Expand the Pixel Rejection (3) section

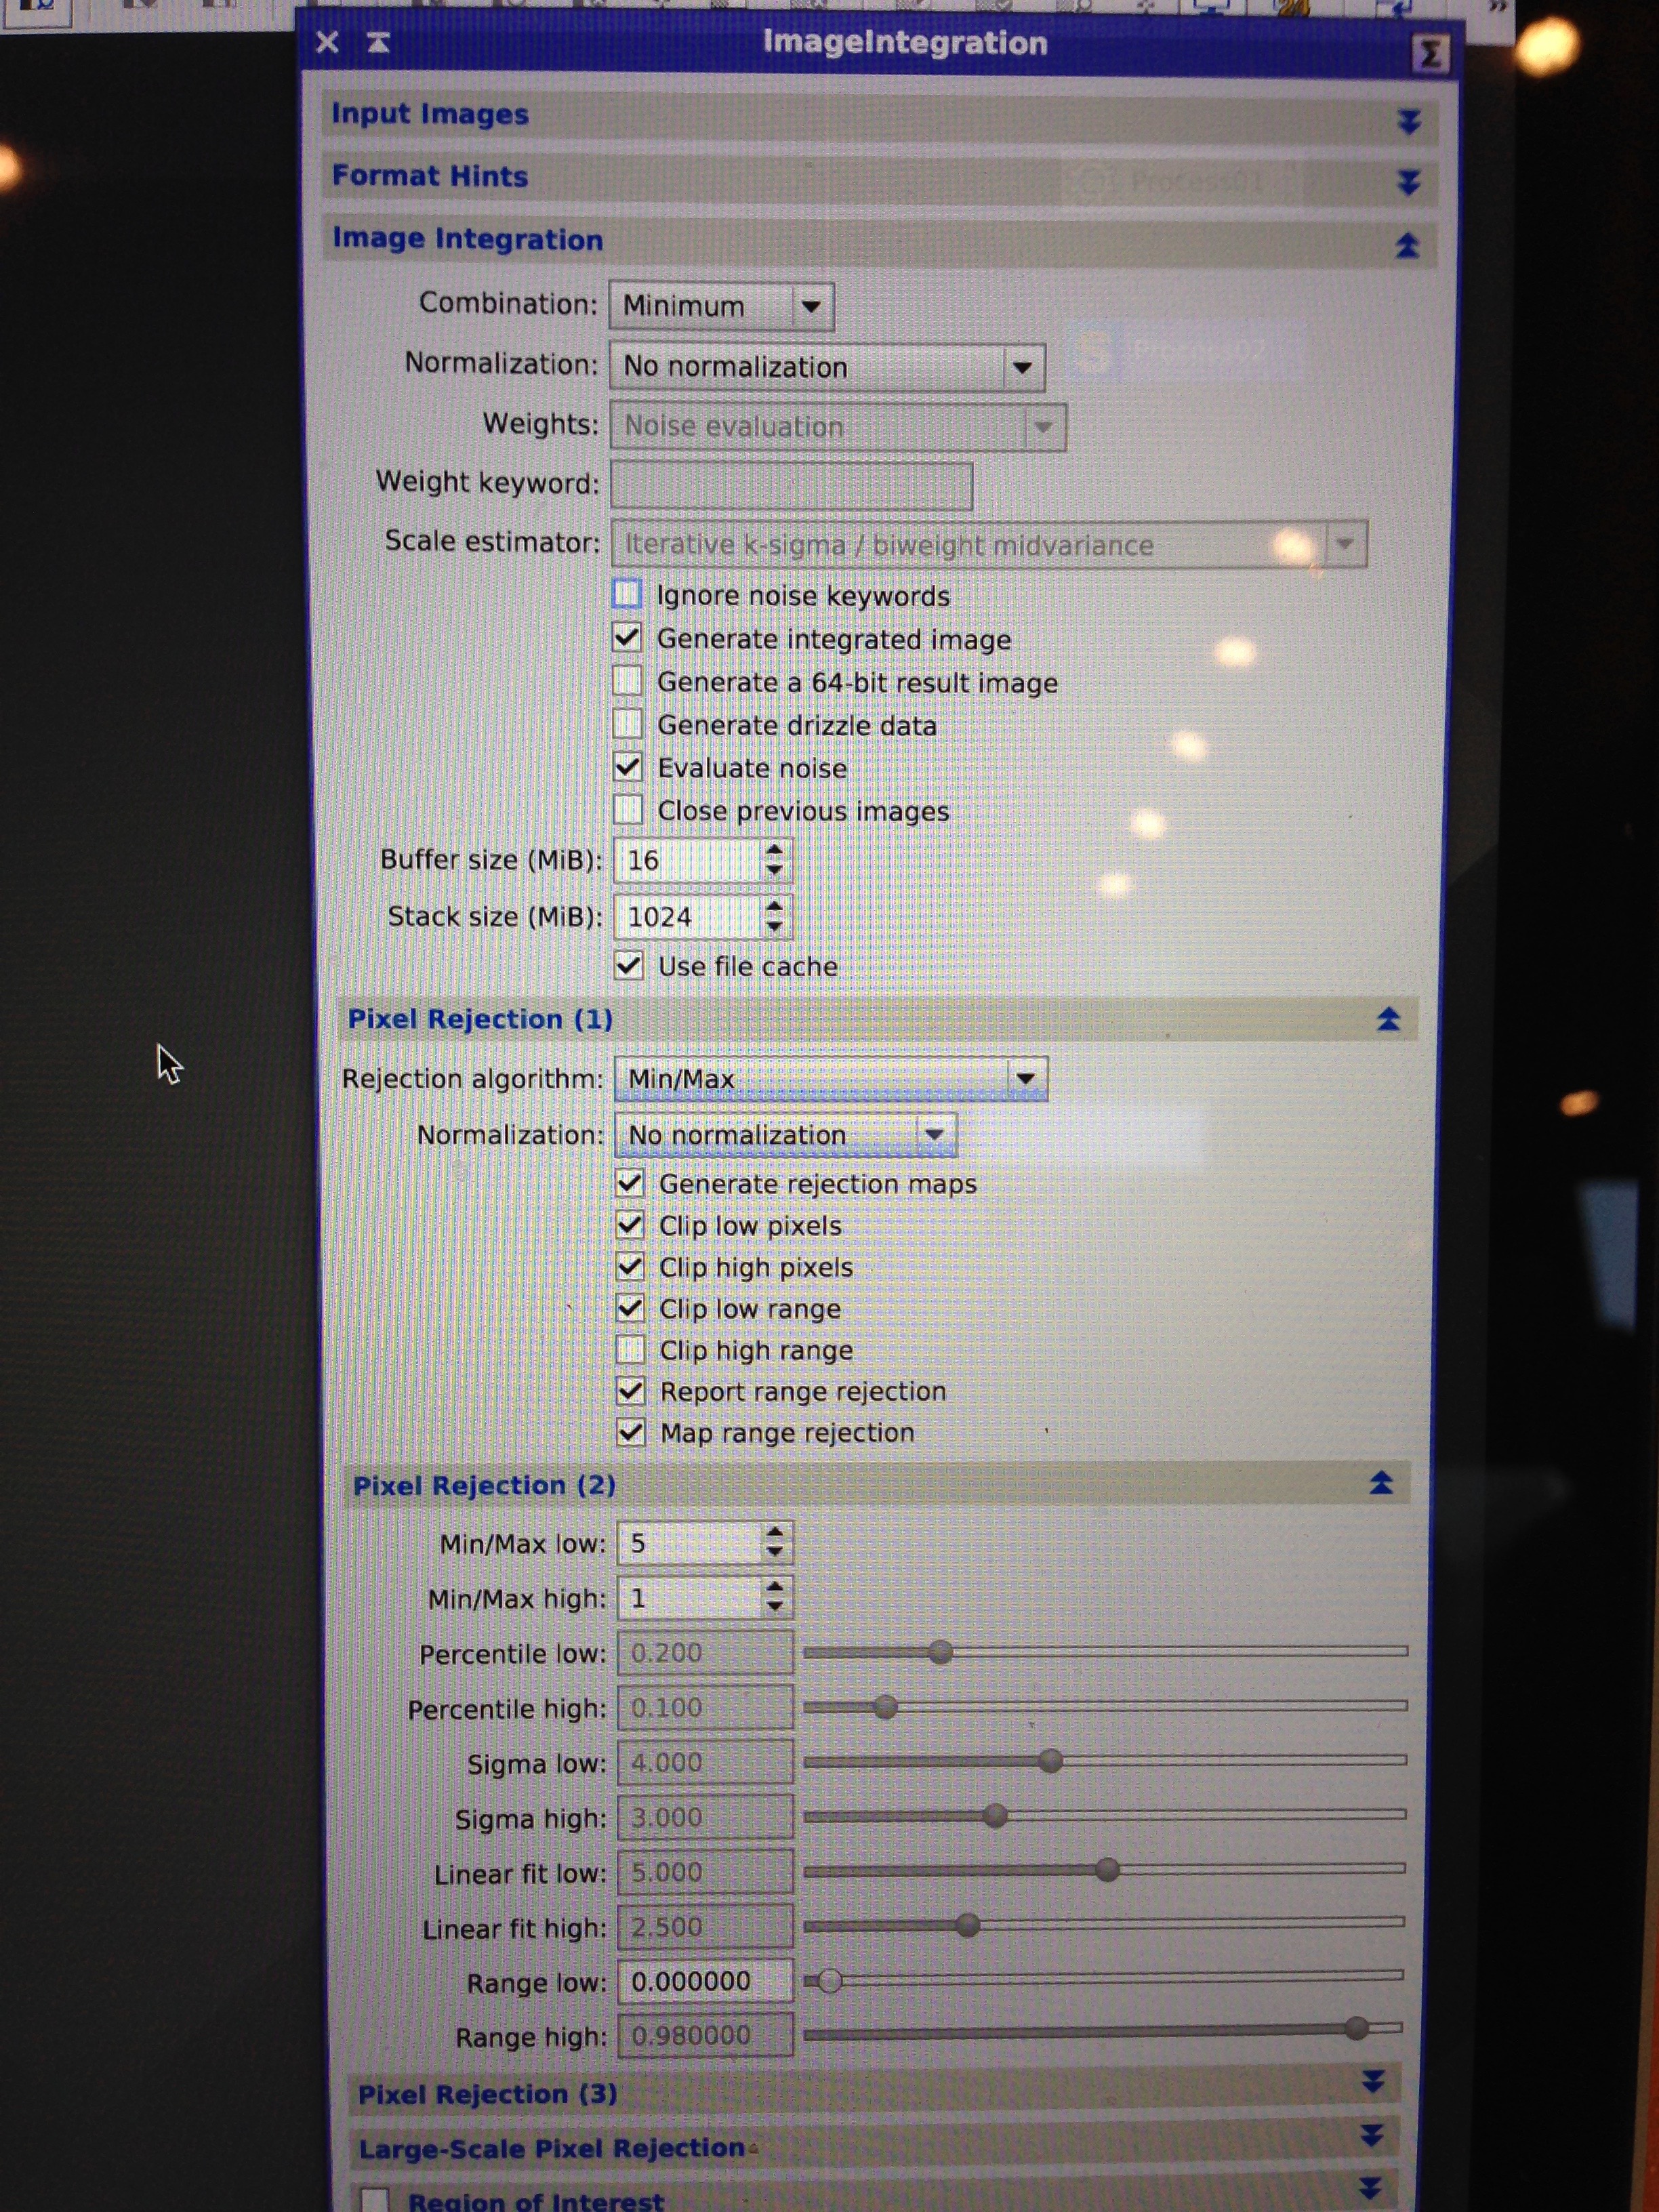(1373, 2081)
